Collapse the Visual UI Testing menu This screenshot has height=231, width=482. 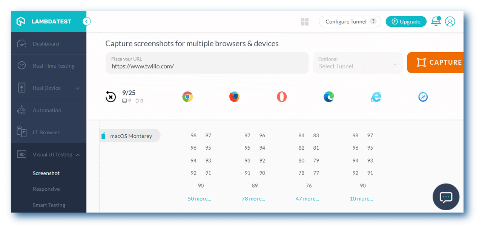(78, 155)
